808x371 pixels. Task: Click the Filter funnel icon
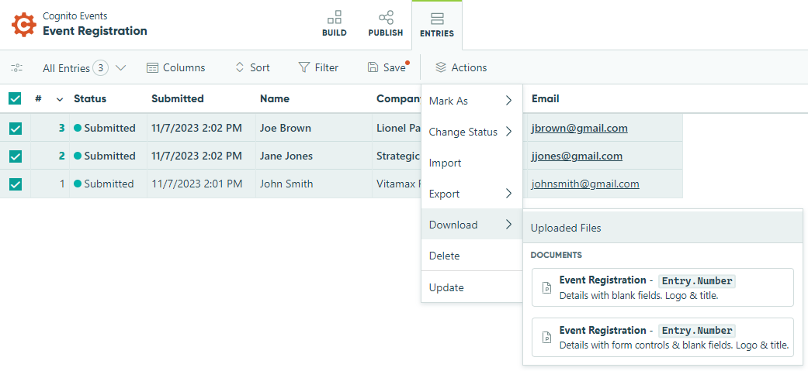(303, 68)
